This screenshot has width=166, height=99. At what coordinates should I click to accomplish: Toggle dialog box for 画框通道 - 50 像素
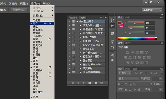(73, 29)
